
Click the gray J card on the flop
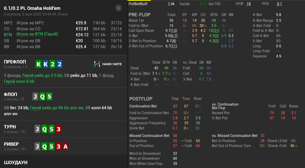click(x=35, y=96)
